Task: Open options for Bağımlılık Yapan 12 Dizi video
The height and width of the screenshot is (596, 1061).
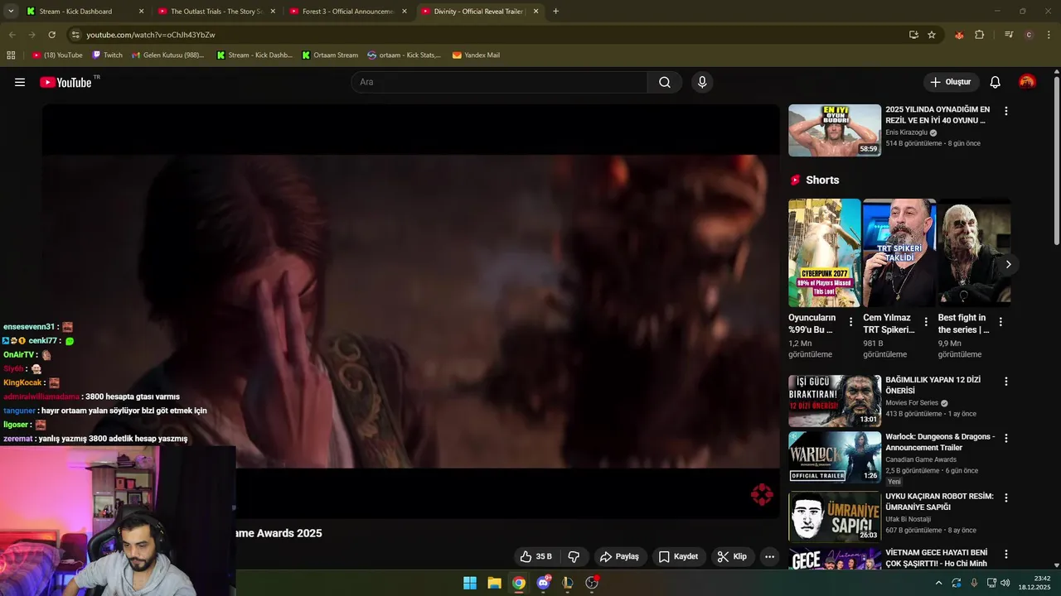Action: click(x=1006, y=382)
